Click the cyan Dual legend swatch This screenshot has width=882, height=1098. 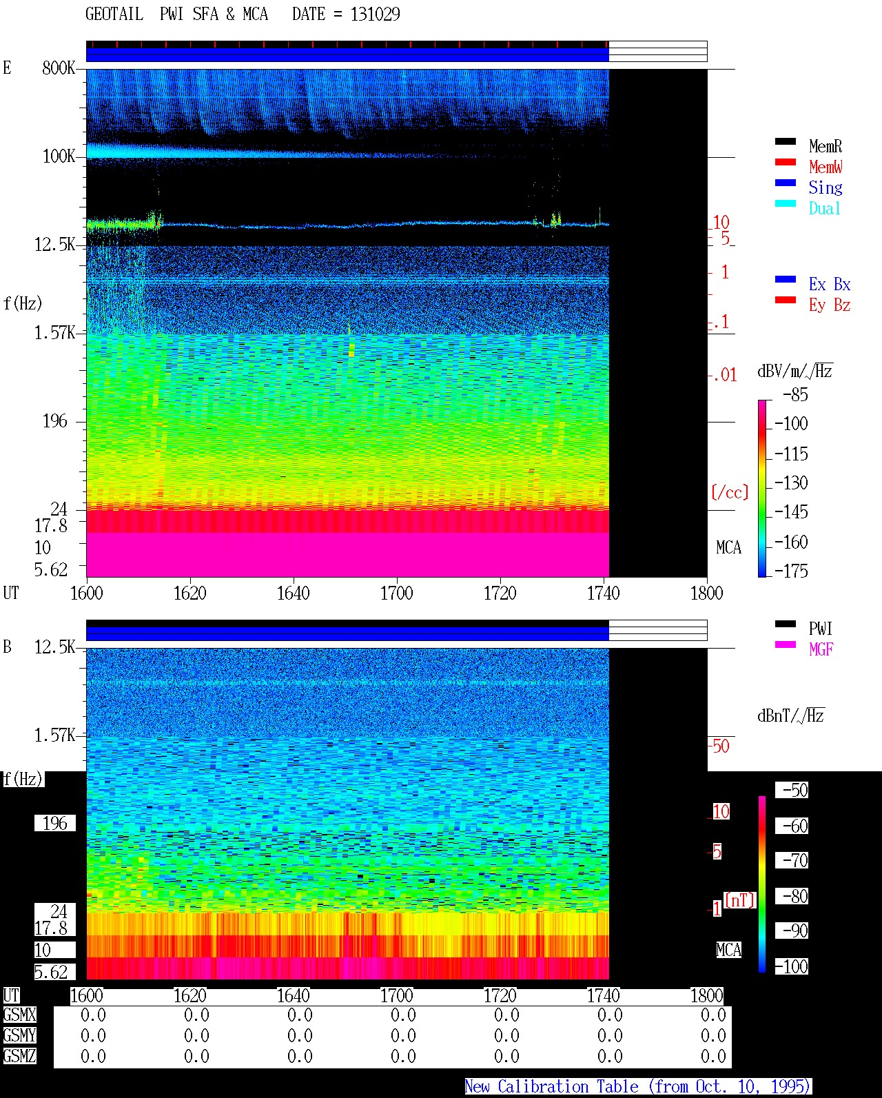click(x=786, y=204)
